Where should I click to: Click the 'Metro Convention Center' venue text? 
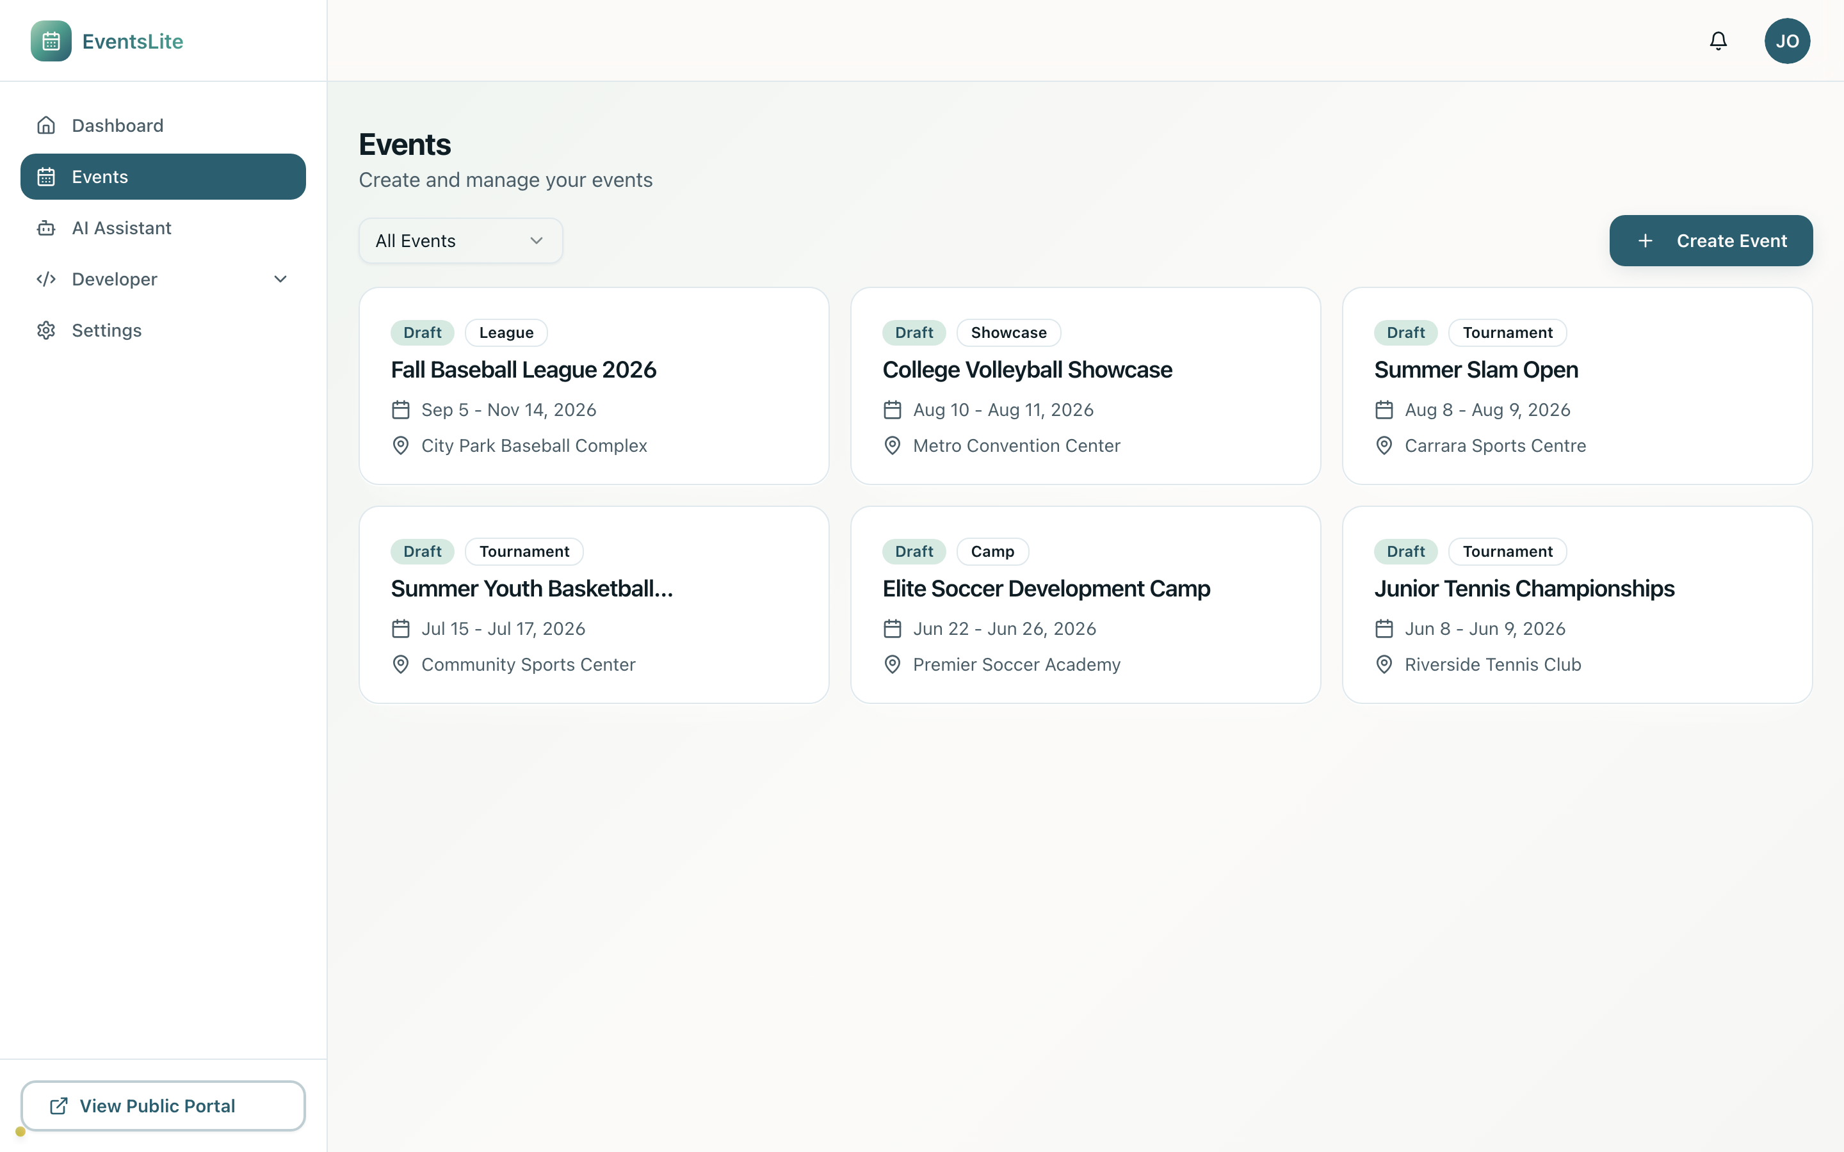pos(1017,445)
